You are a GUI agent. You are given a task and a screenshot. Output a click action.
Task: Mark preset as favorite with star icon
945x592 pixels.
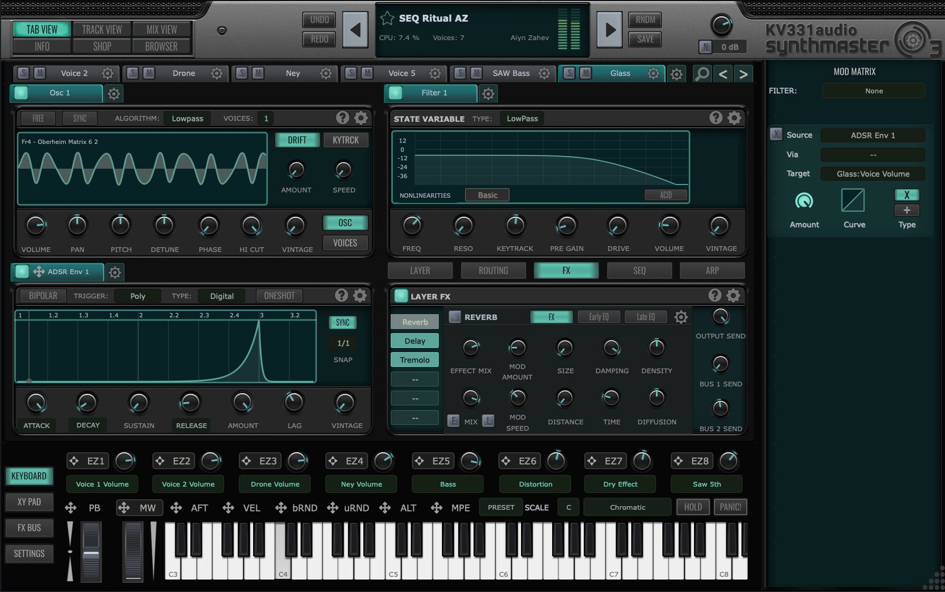click(387, 18)
